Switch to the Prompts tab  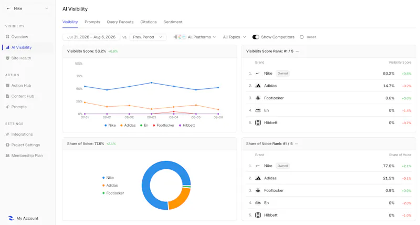click(x=92, y=22)
